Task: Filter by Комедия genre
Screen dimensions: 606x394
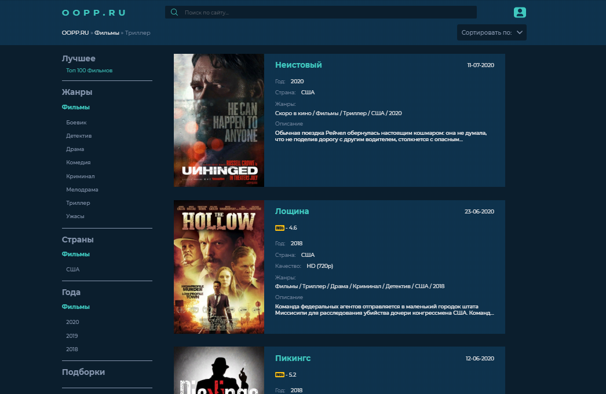Action: (x=78, y=163)
